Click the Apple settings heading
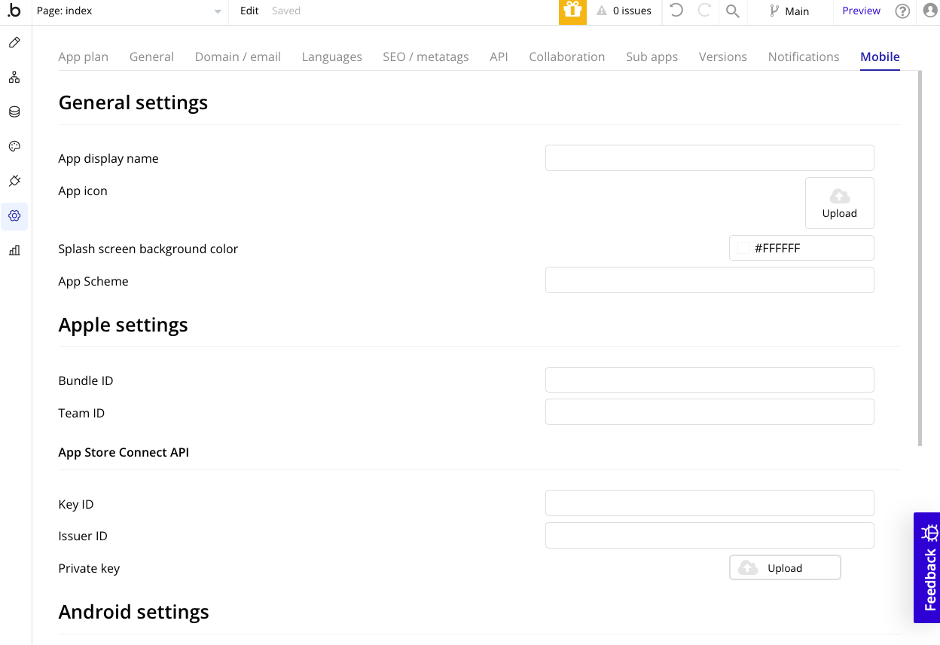Image resolution: width=940 pixels, height=645 pixels. 124,325
